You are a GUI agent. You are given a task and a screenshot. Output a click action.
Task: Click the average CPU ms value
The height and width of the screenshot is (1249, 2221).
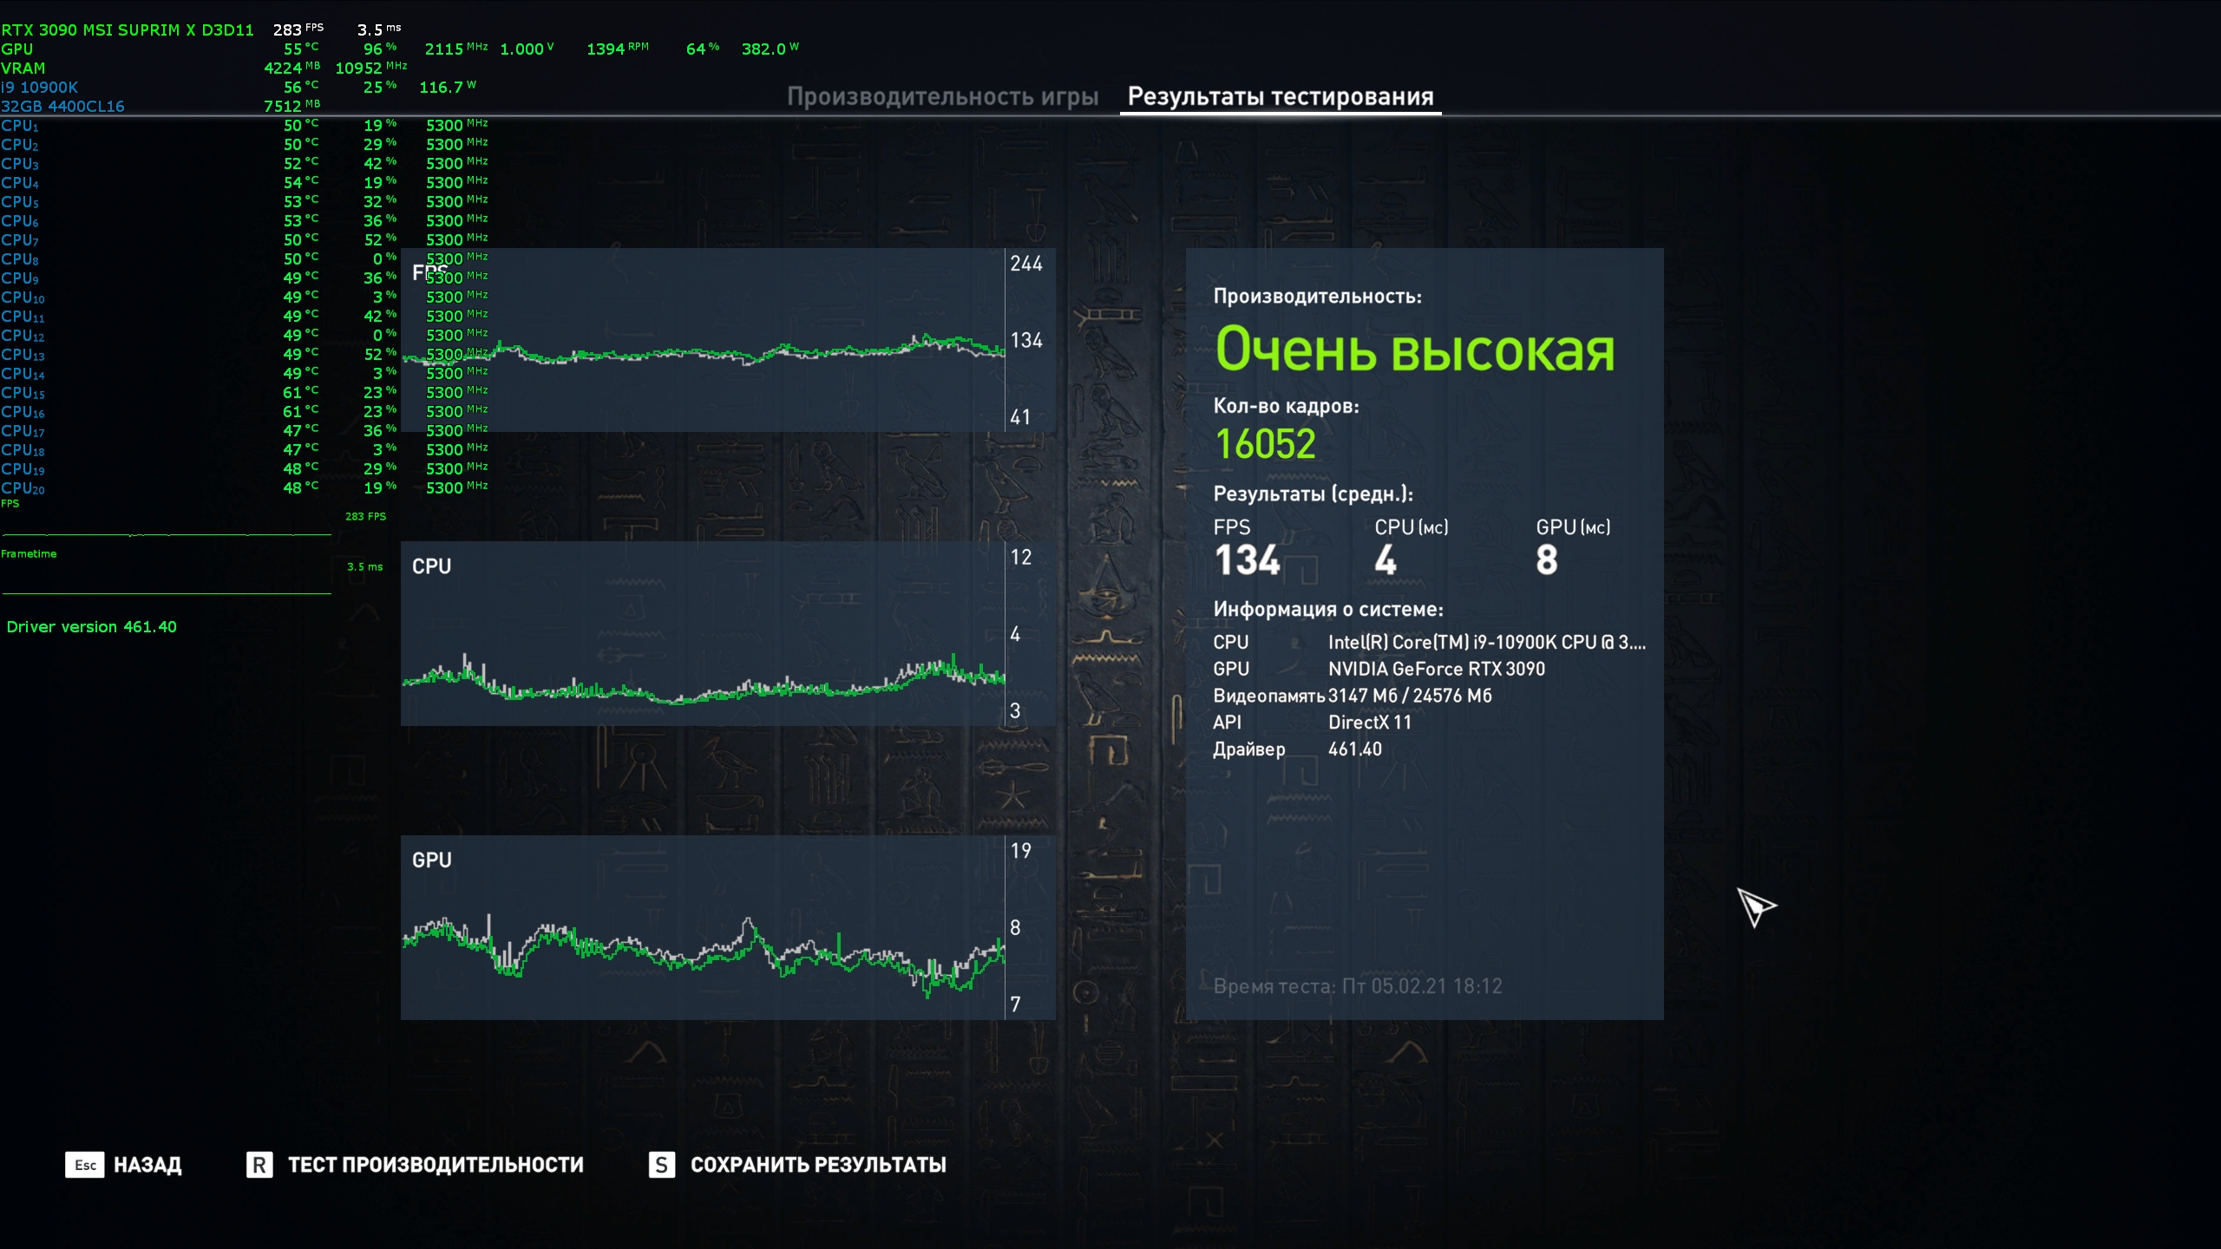click(1386, 560)
